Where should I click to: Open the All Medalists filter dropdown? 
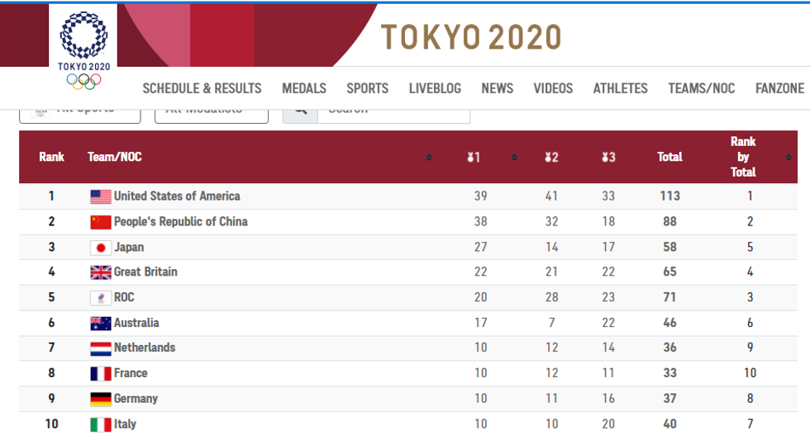coord(212,111)
